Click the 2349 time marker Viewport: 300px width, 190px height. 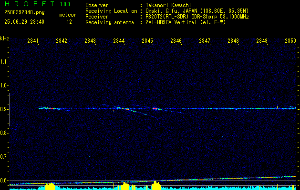[x=262, y=40]
